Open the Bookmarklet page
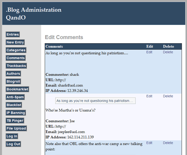The width and height of the screenshot is (187, 155). coord(17,89)
